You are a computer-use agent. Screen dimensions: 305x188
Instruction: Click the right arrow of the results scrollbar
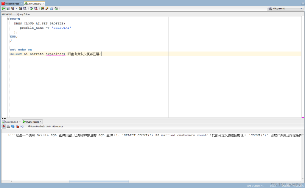[x=300, y=181]
